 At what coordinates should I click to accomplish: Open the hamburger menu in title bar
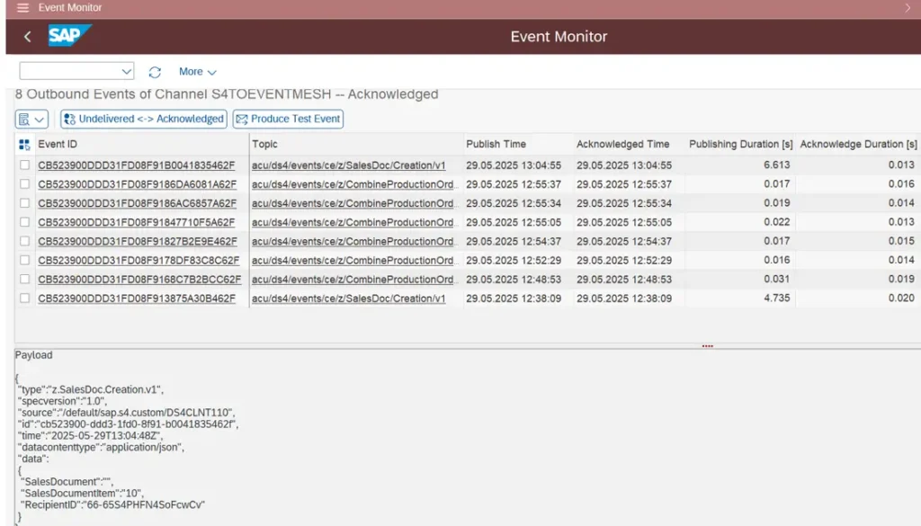[x=22, y=8]
